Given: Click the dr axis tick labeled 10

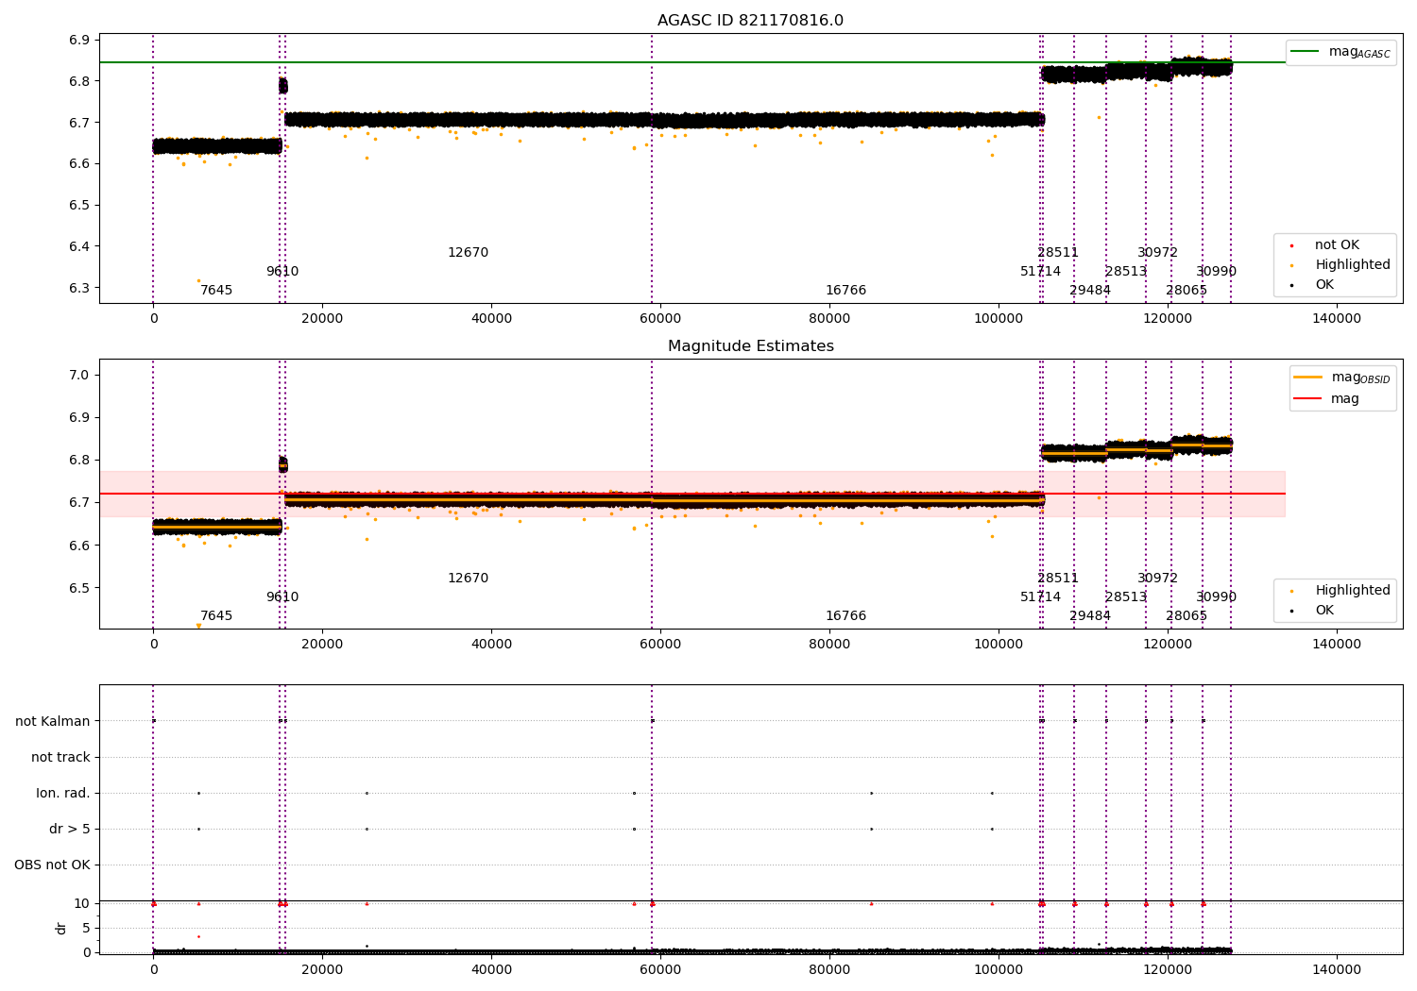Looking at the screenshot, I should [82, 904].
